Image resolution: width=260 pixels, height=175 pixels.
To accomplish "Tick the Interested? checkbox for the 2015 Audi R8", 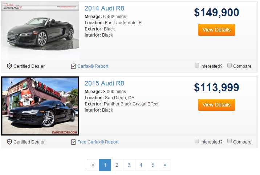I will pos(197,141).
